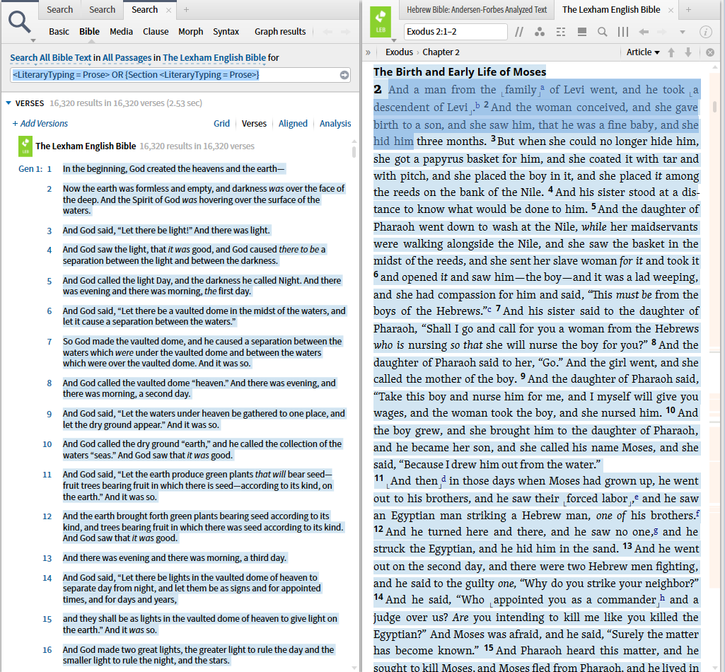Click heading 'The Birth and Early Life of Moses'

coord(460,71)
